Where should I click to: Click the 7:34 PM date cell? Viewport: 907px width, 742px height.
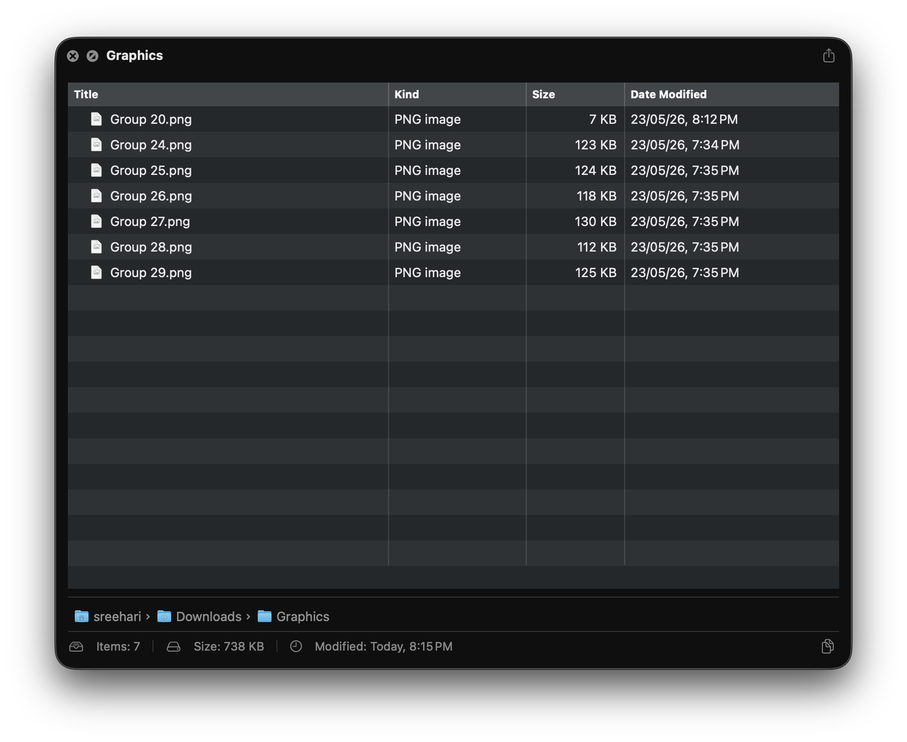pos(685,144)
